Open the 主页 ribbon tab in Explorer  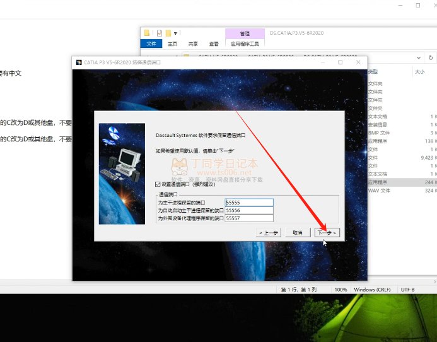point(173,44)
